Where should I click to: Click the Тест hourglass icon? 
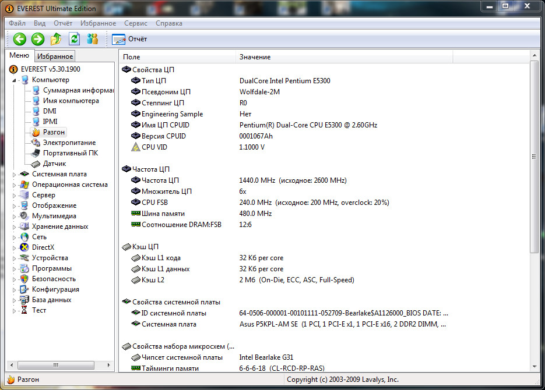click(24, 310)
